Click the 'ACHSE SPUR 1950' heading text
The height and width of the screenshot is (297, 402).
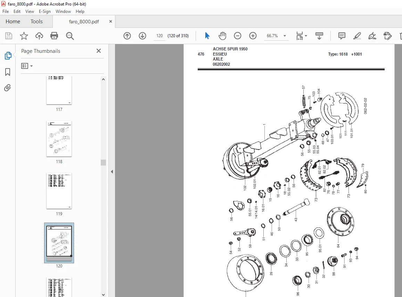pos(230,49)
